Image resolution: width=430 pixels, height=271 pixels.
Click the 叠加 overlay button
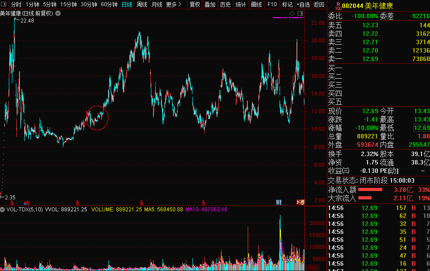210,5
